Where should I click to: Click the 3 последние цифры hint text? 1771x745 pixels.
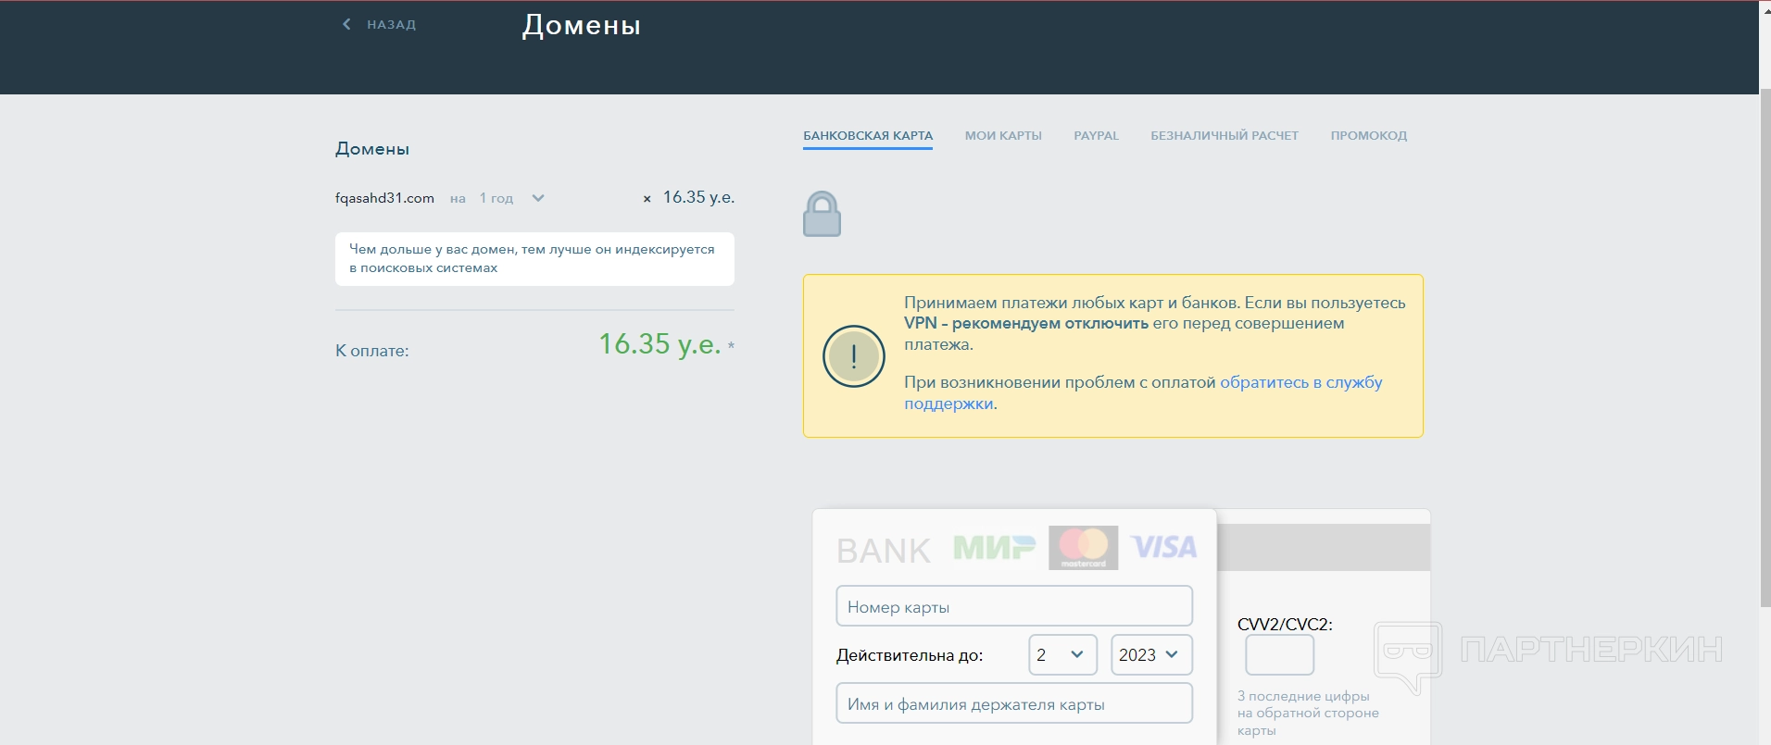pyautogui.click(x=1308, y=713)
